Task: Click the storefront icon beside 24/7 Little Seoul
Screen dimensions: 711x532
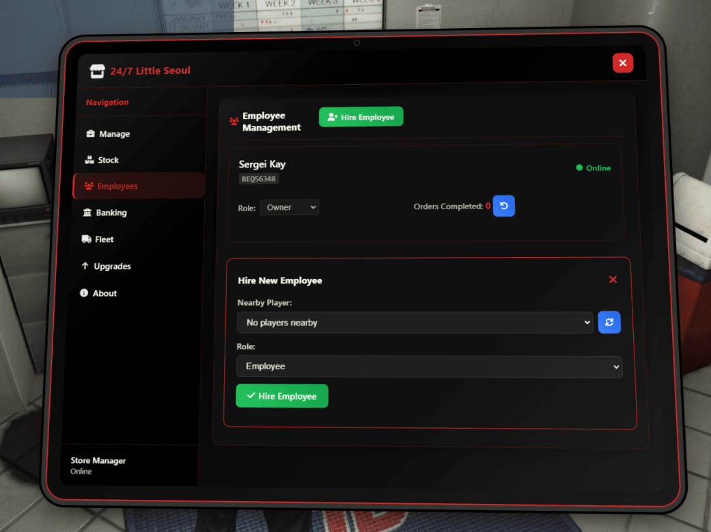Action: click(x=96, y=70)
